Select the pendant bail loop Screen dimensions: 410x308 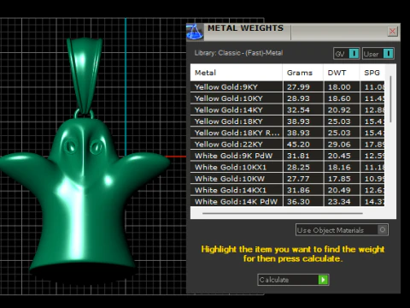tap(85, 76)
